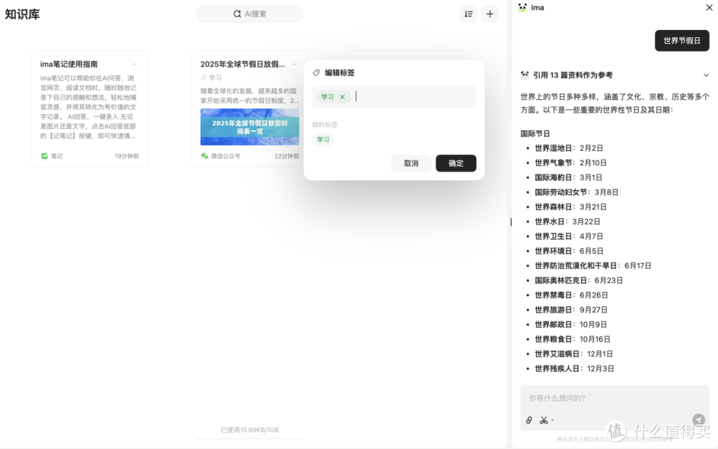Open more options on ima笔记使用指南 card
Image resolution: width=718 pixels, height=449 pixels.
[134, 64]
